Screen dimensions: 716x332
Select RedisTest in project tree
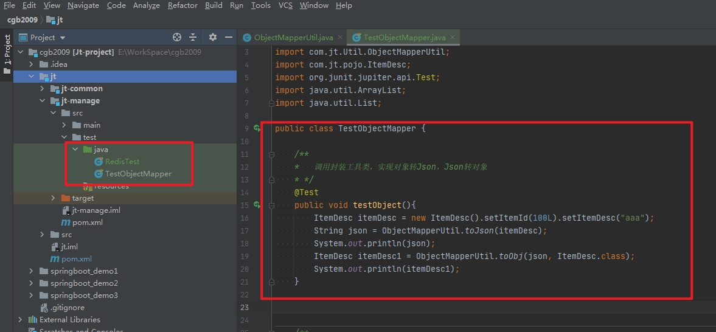coord(122,162)
